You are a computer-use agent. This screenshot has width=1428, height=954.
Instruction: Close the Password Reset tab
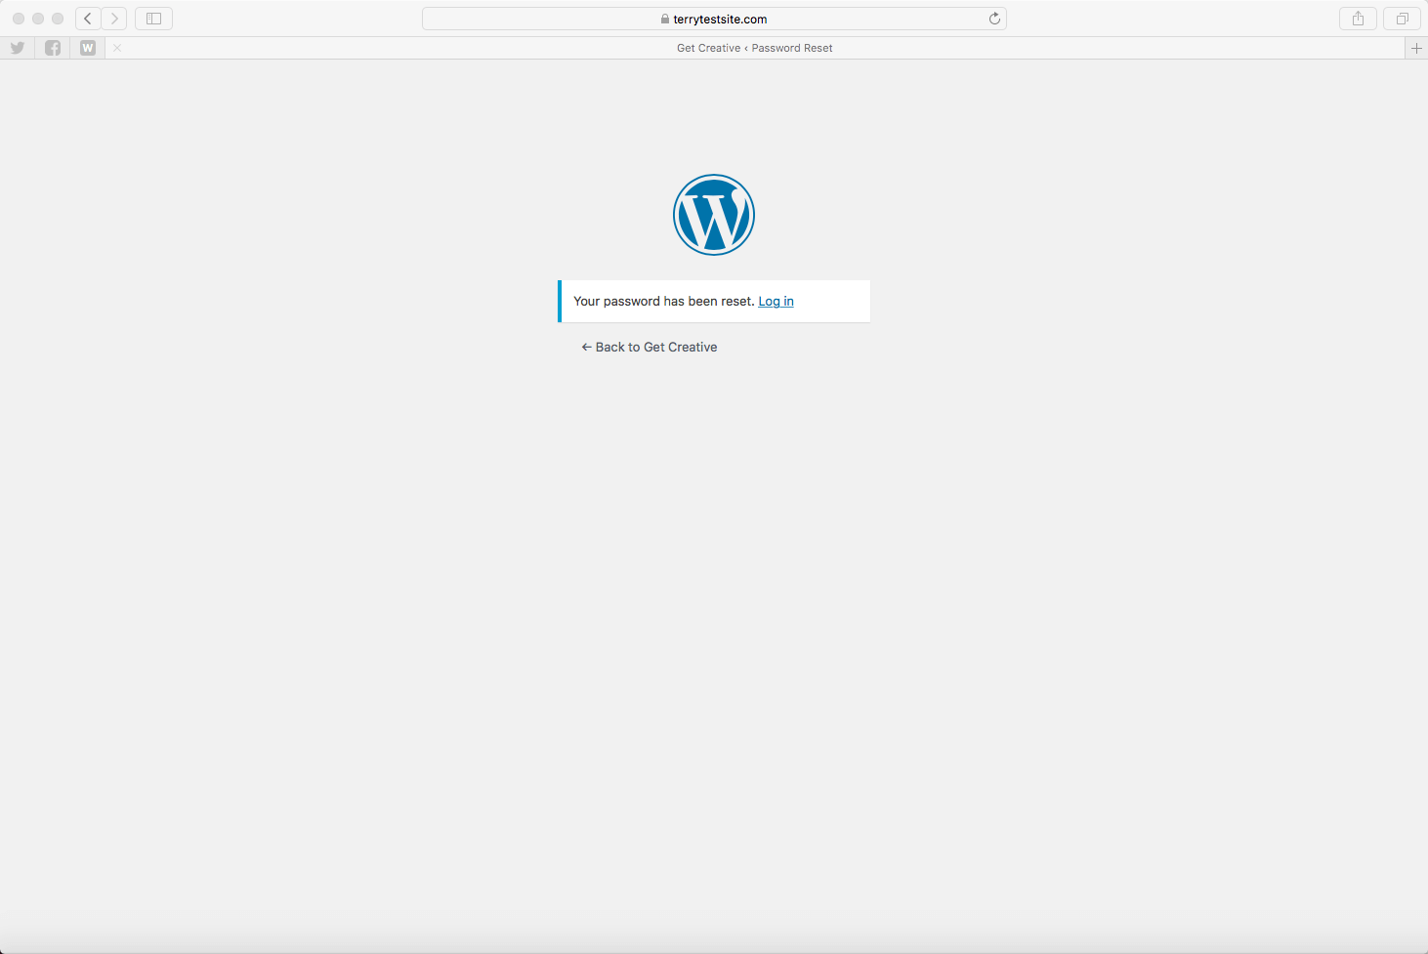pos(117,48)
